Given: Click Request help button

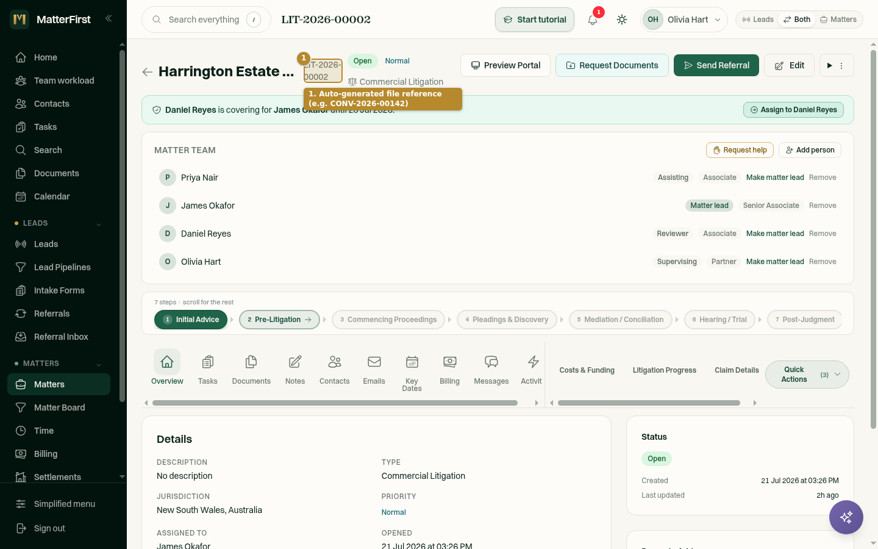Looking at the screenshot, I should 740,150.
